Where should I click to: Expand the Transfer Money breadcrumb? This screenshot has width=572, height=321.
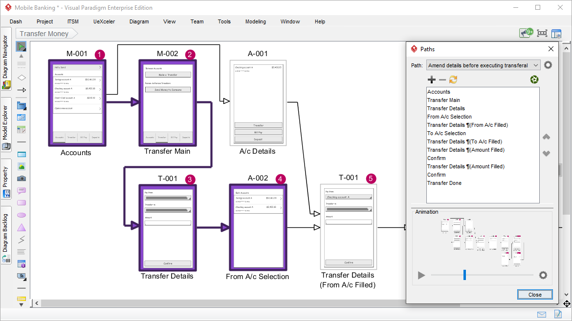point(46,34)
